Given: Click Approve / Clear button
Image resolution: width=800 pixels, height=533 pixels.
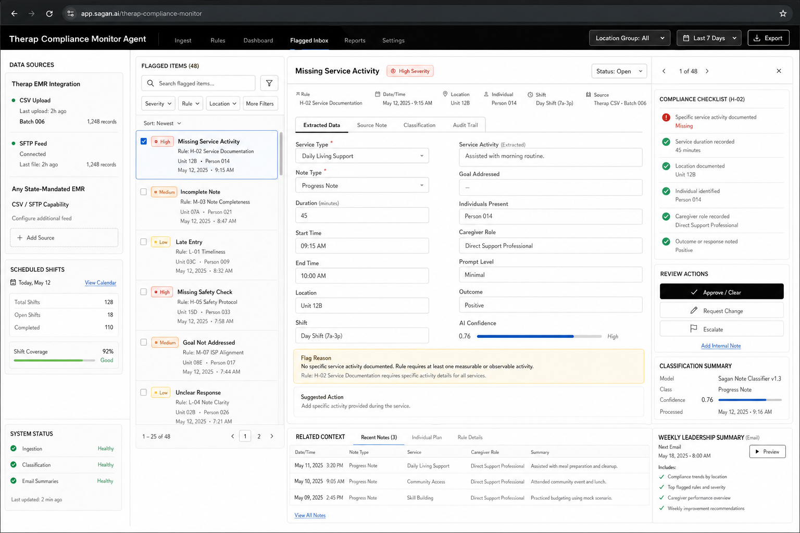Looking at the screenshot, I should (x=721, y=292).
